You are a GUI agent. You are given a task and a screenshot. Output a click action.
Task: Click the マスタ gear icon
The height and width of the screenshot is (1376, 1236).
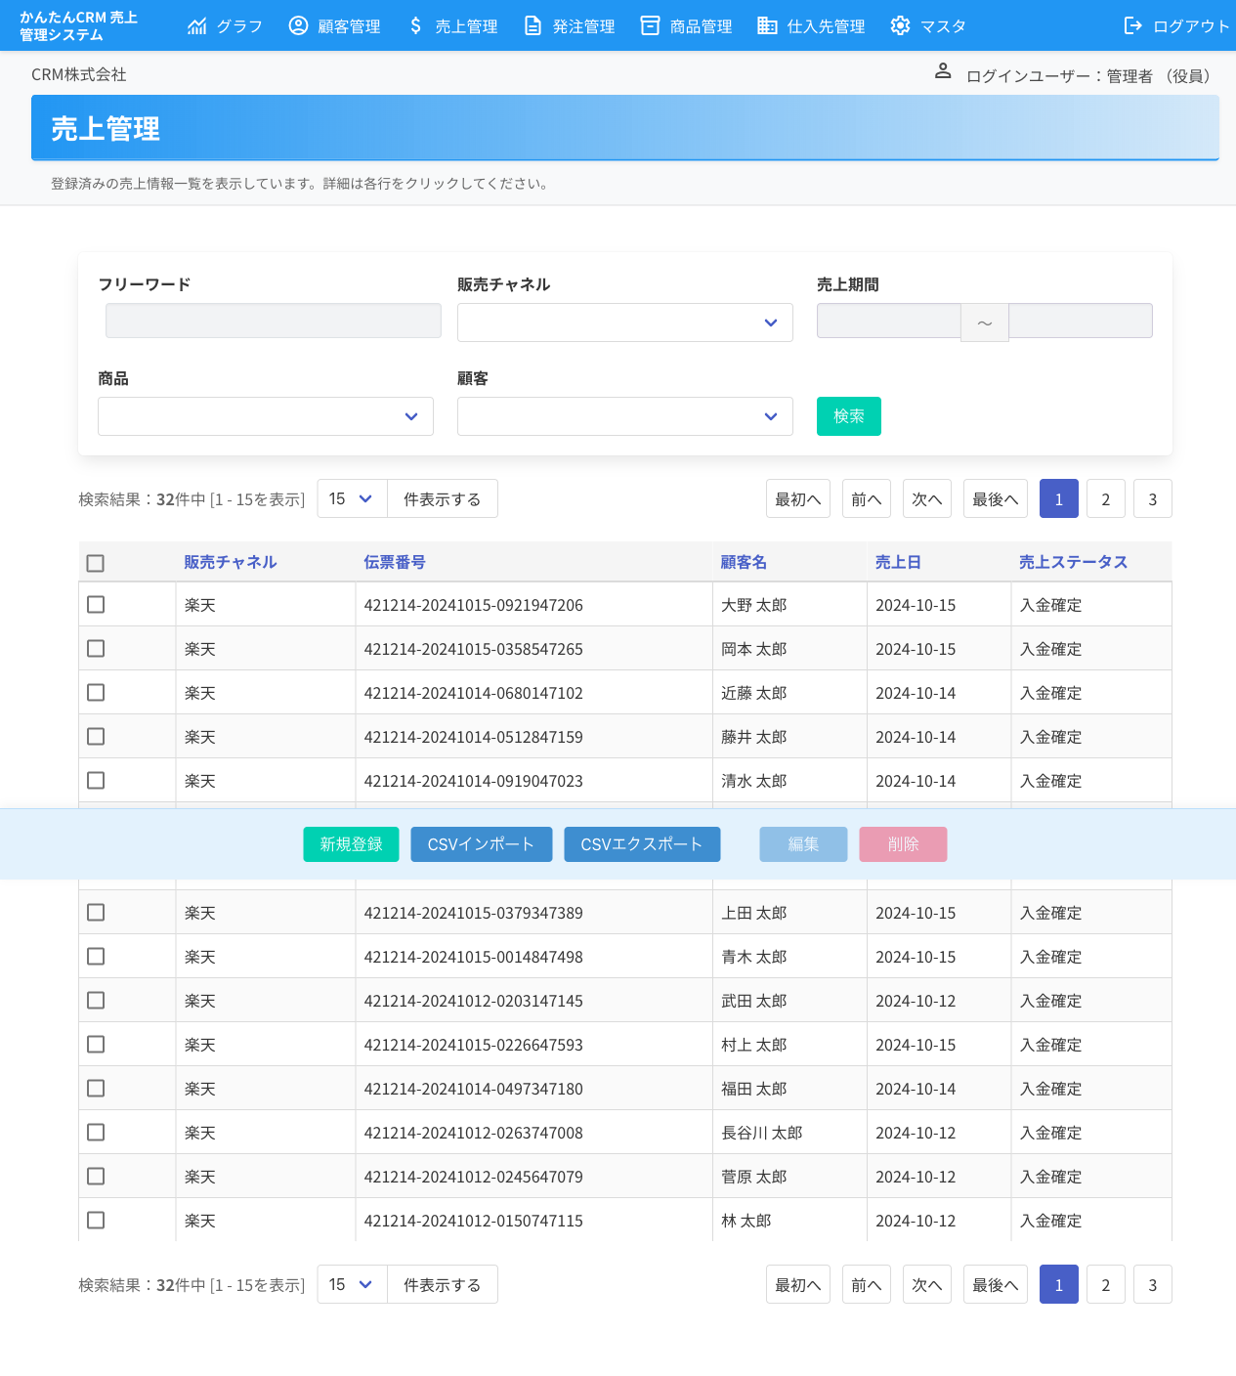click(899, 25)
